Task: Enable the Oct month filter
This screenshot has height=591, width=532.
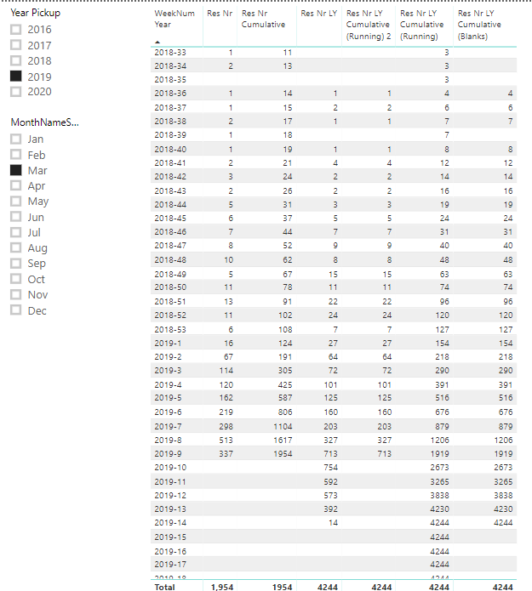Action: pyautogui.click(x=16, y=279)
